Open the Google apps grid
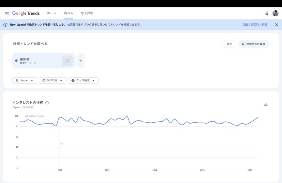 pos(266,13)
